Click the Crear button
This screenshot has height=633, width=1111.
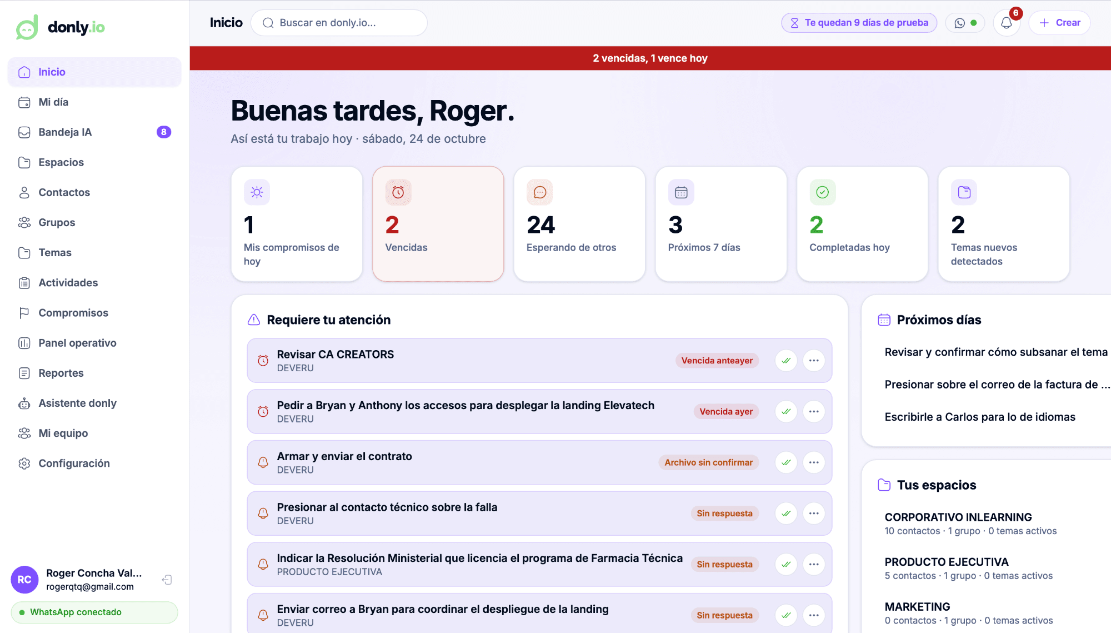pyautogui.click(x=1059, y=23)
